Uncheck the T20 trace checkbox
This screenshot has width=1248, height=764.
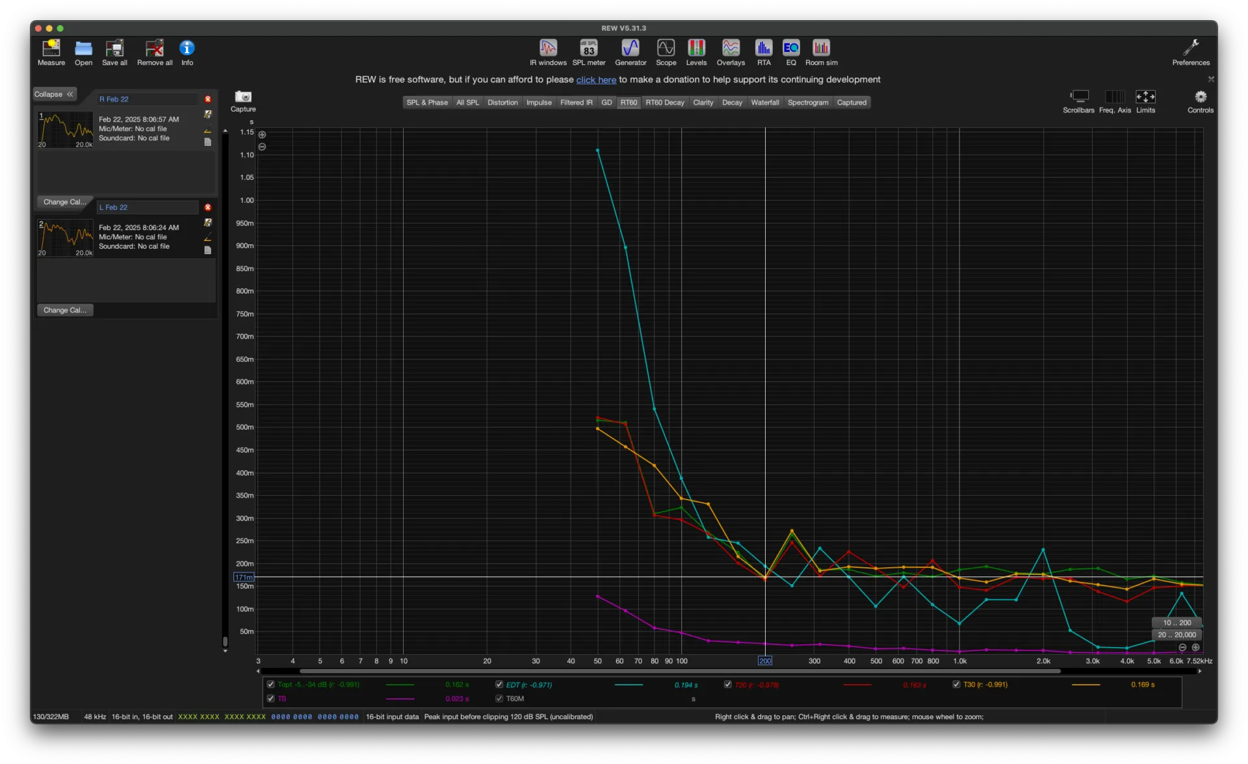coord(728,684)
